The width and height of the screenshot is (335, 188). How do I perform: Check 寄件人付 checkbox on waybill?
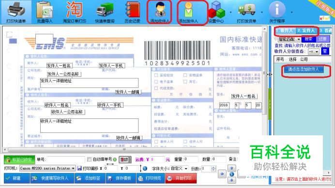click(156, 142)
